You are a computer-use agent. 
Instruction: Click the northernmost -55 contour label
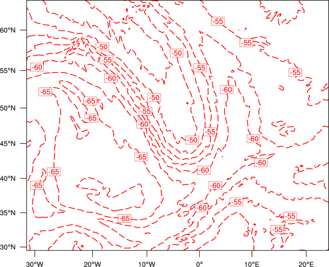(218, 21)
